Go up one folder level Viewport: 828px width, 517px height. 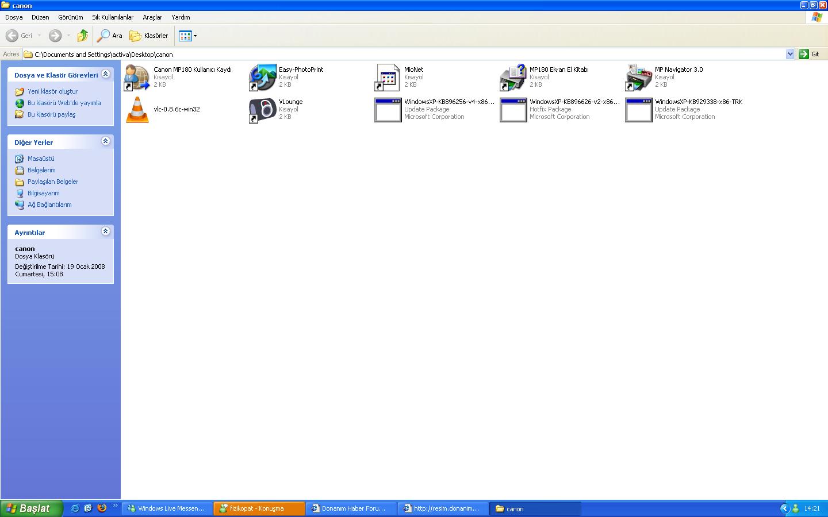coord(83,36)
